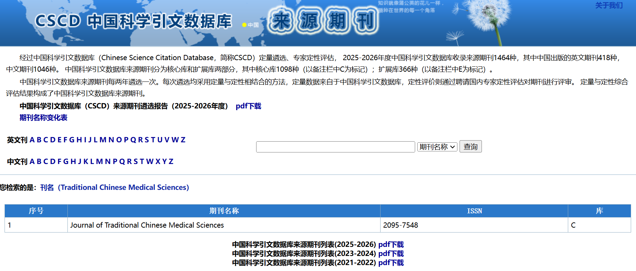Choose letter Z in 中文刊 index
The width and height of the screenshot is (636, 271).
tap(171, 162)
